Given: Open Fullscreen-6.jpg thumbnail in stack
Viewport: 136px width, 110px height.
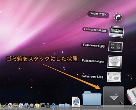Looking at the screenshot, I should 117,32.
